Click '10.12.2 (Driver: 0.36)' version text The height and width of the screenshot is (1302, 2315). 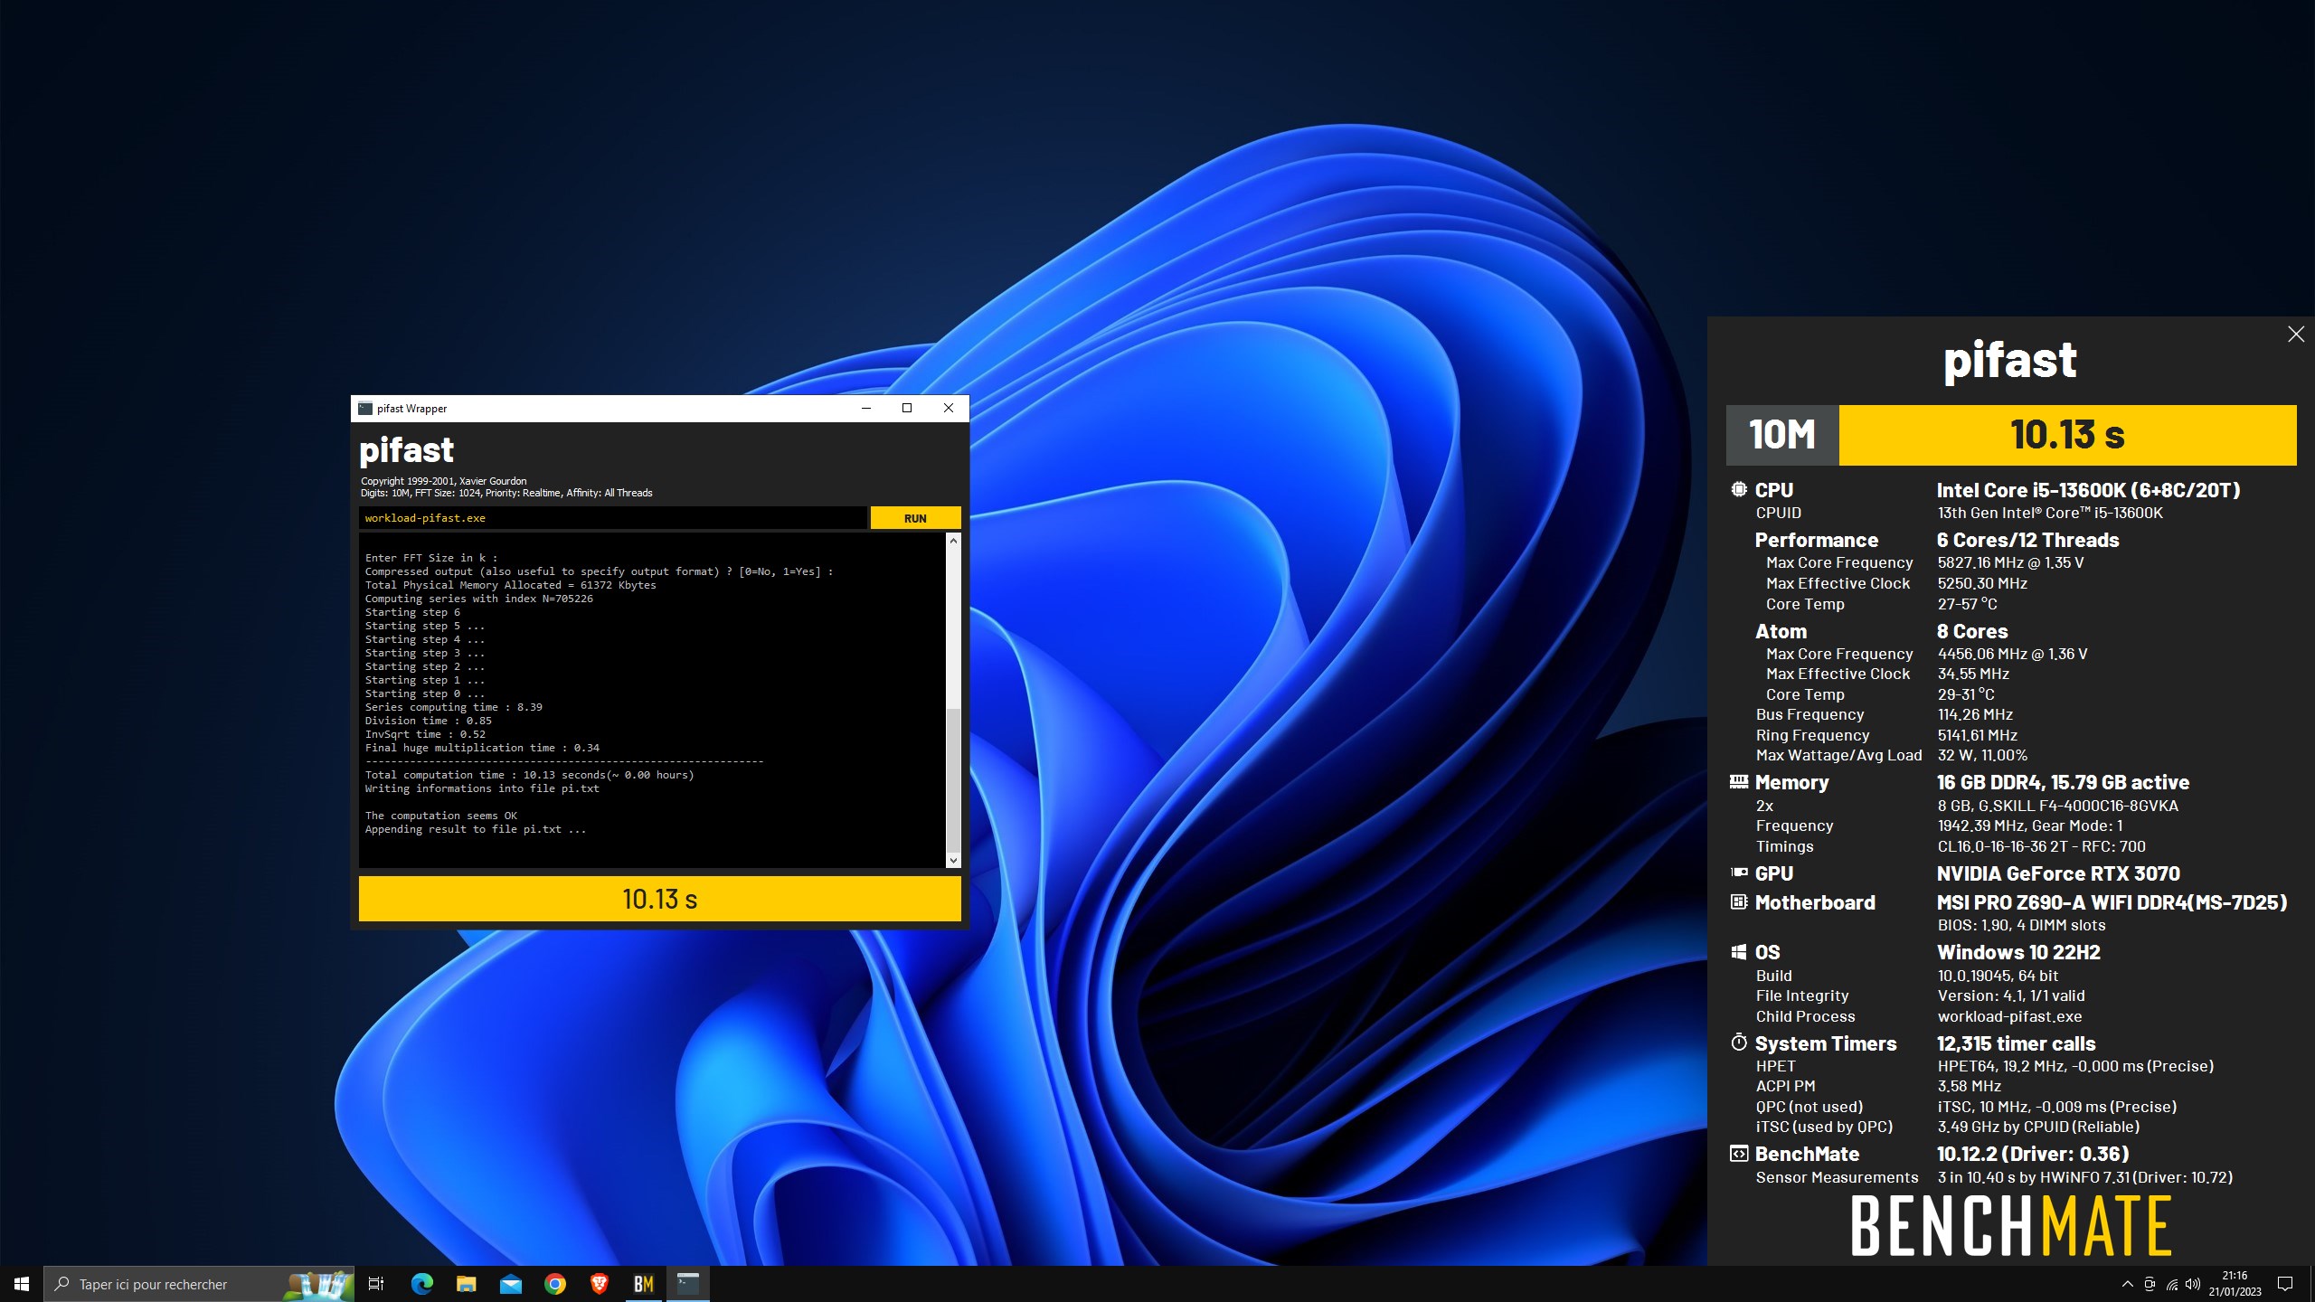[2033, 1154]
